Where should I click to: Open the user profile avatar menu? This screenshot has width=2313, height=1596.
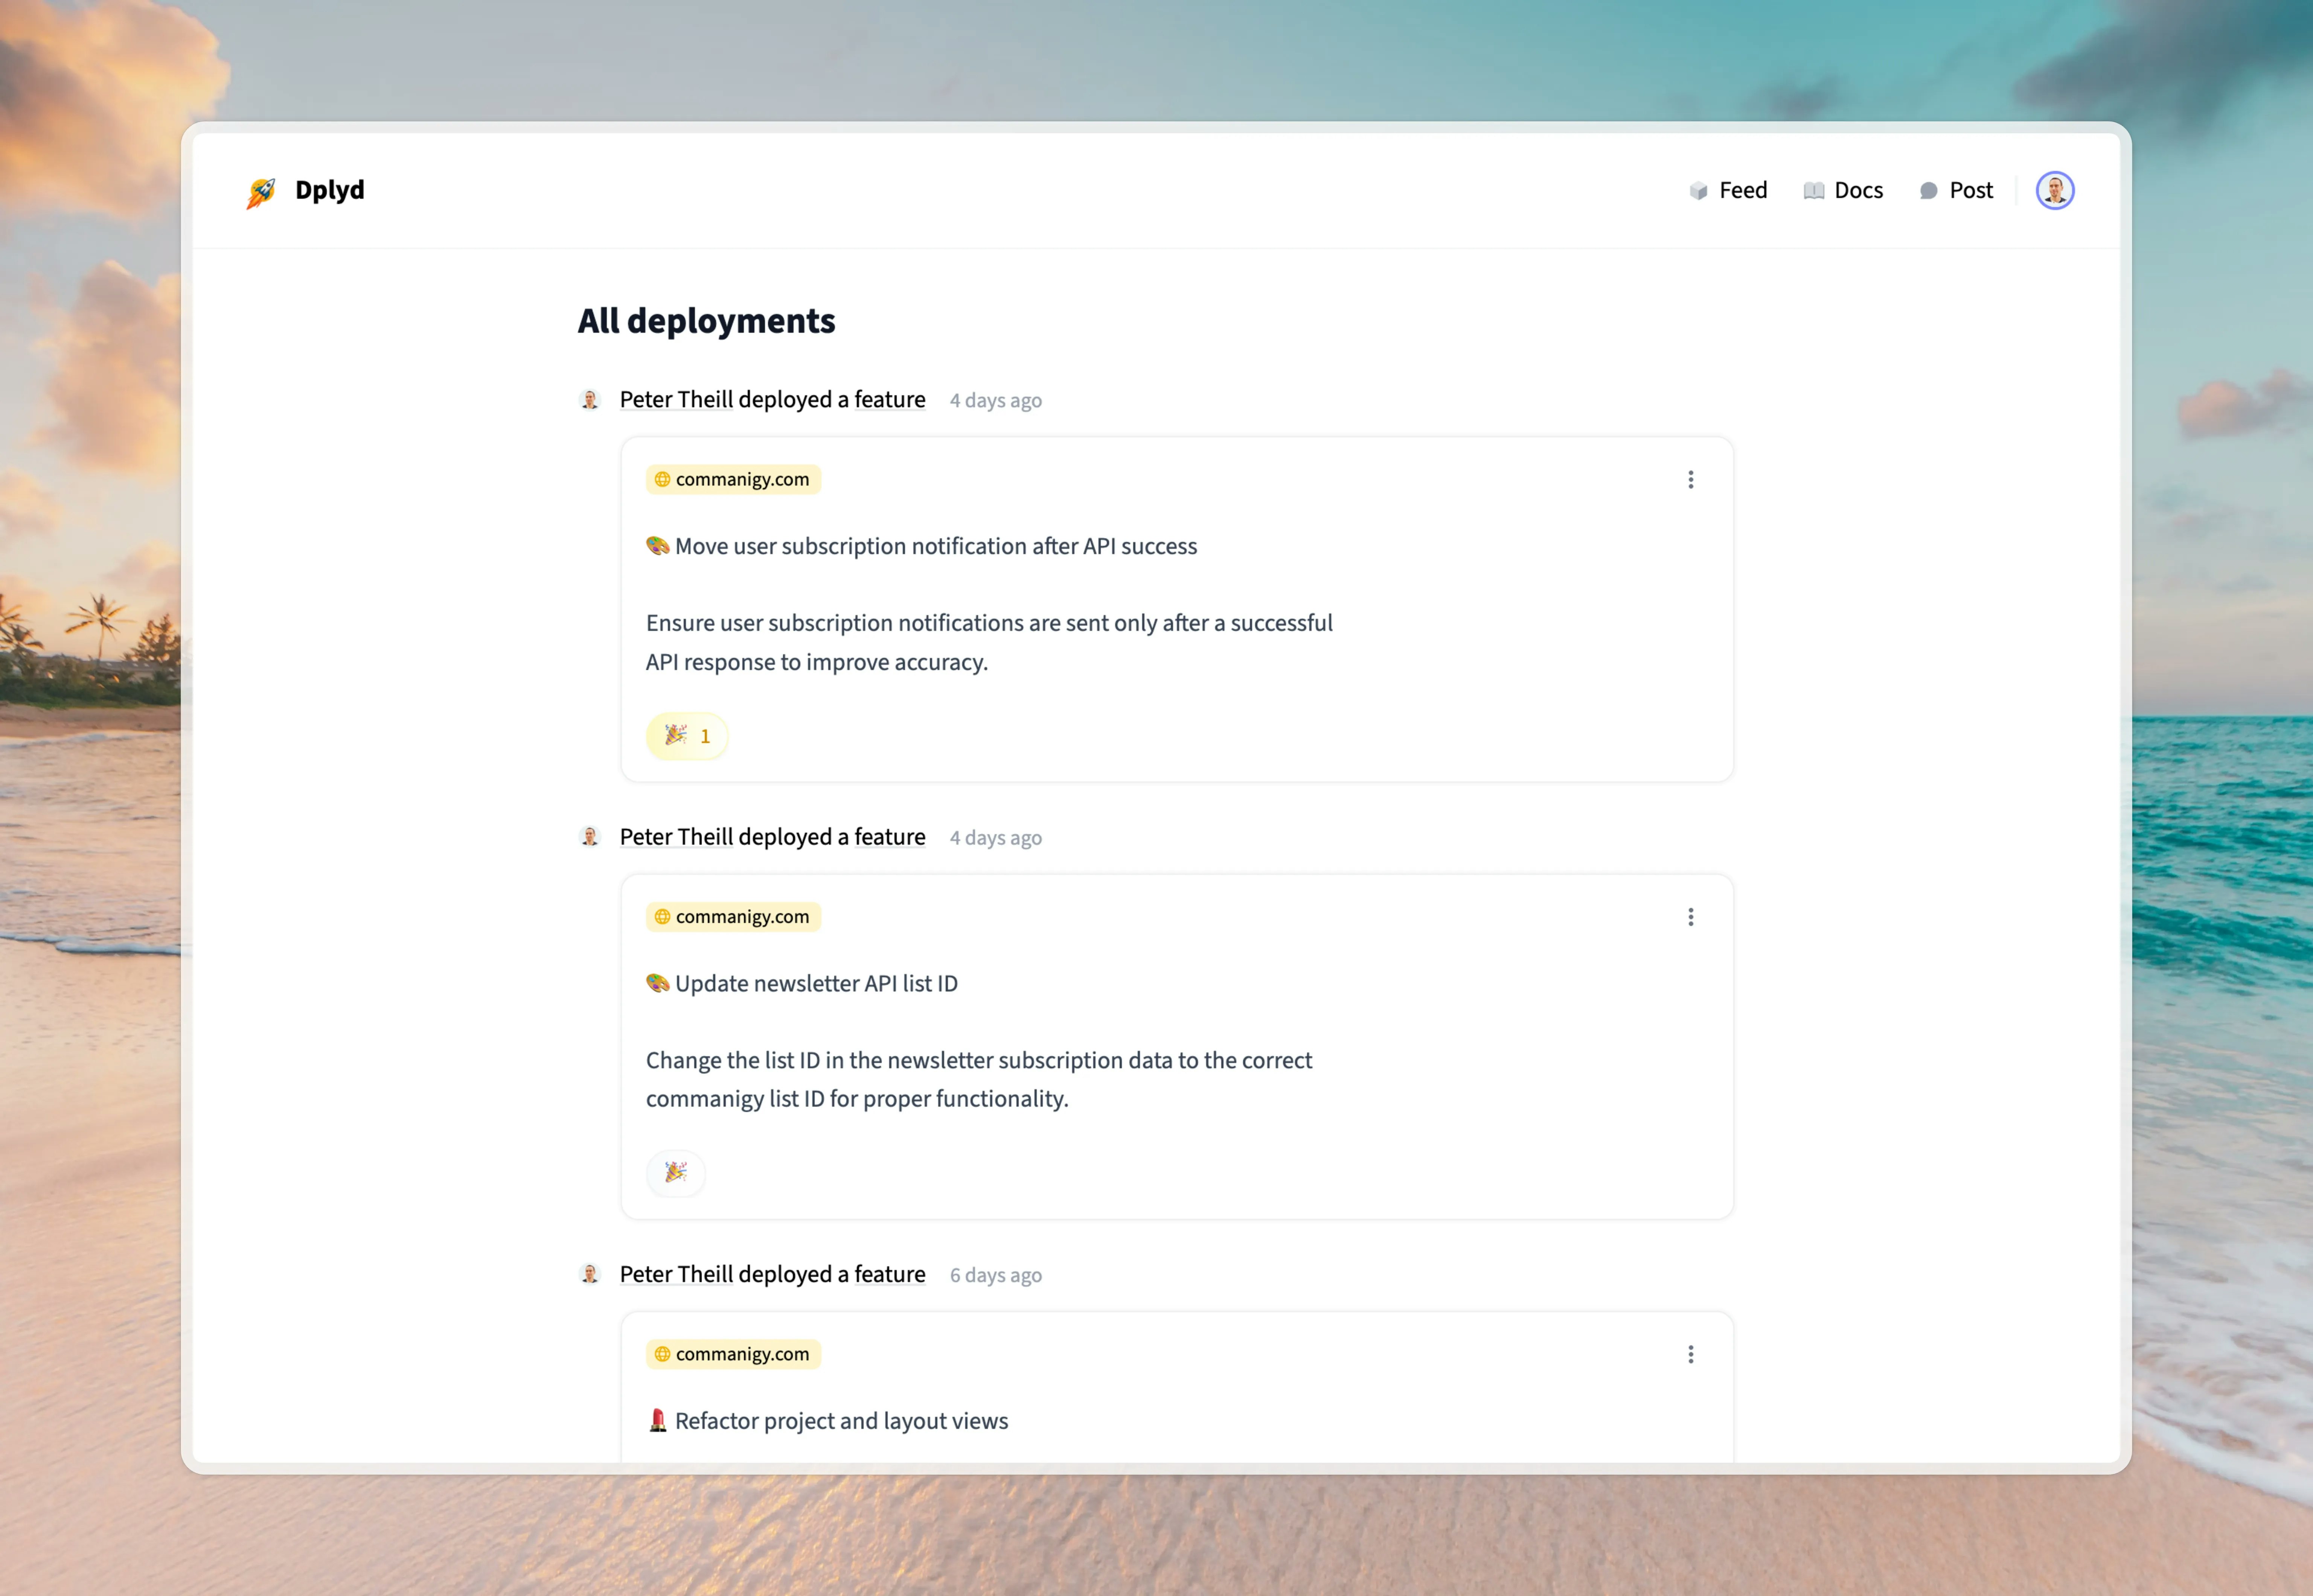click(x=2055, y=190)
